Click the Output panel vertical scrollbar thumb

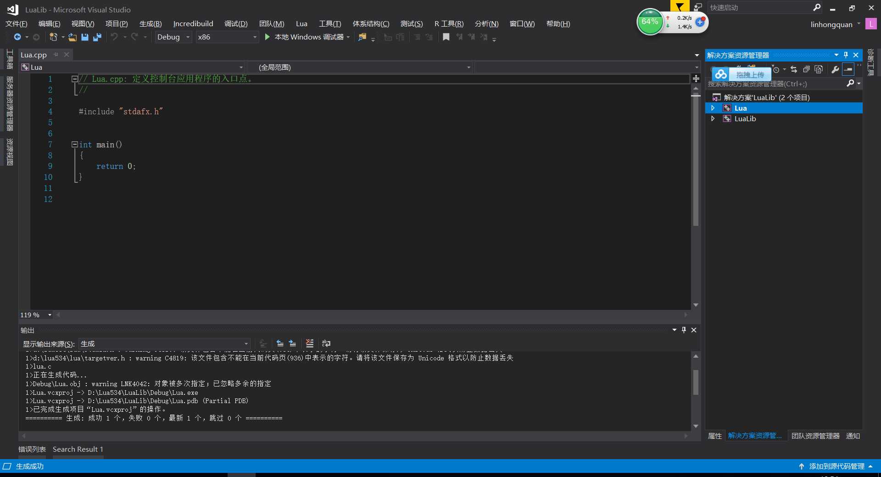[x=696, y=382]
